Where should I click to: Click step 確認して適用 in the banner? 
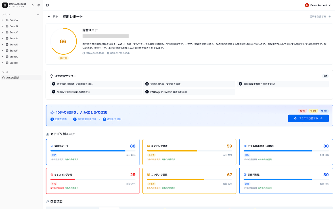coord(112,119)
